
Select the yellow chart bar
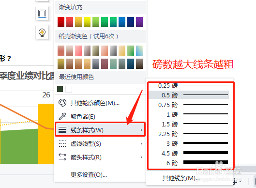tap(46, 133)
